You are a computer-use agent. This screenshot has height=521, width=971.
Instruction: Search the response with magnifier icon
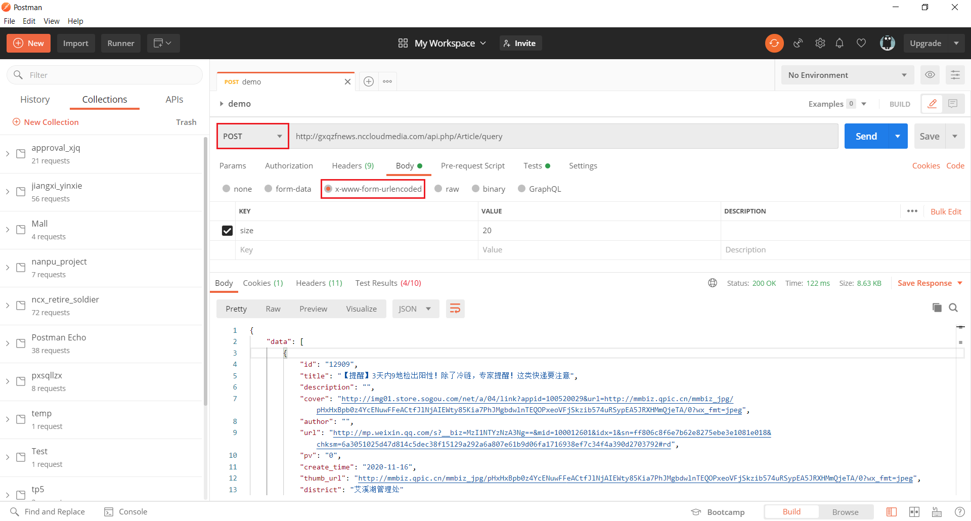coord(953,308)
